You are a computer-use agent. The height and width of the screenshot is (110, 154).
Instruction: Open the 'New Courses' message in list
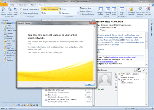pyautogui.click(x=68, y=96)
